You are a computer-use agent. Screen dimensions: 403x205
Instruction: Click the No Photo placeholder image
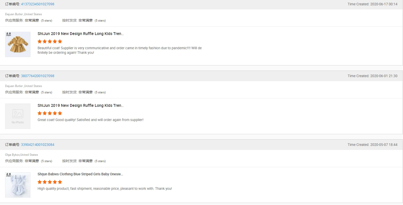click(18, 116)
